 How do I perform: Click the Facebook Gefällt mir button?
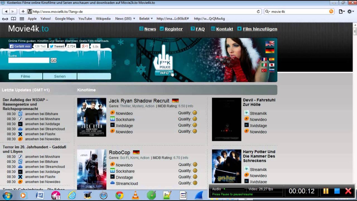20,46
